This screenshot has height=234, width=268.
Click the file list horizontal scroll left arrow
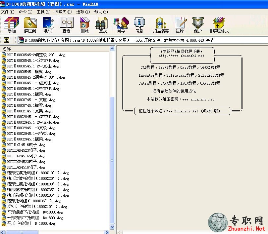pos(3,232)
